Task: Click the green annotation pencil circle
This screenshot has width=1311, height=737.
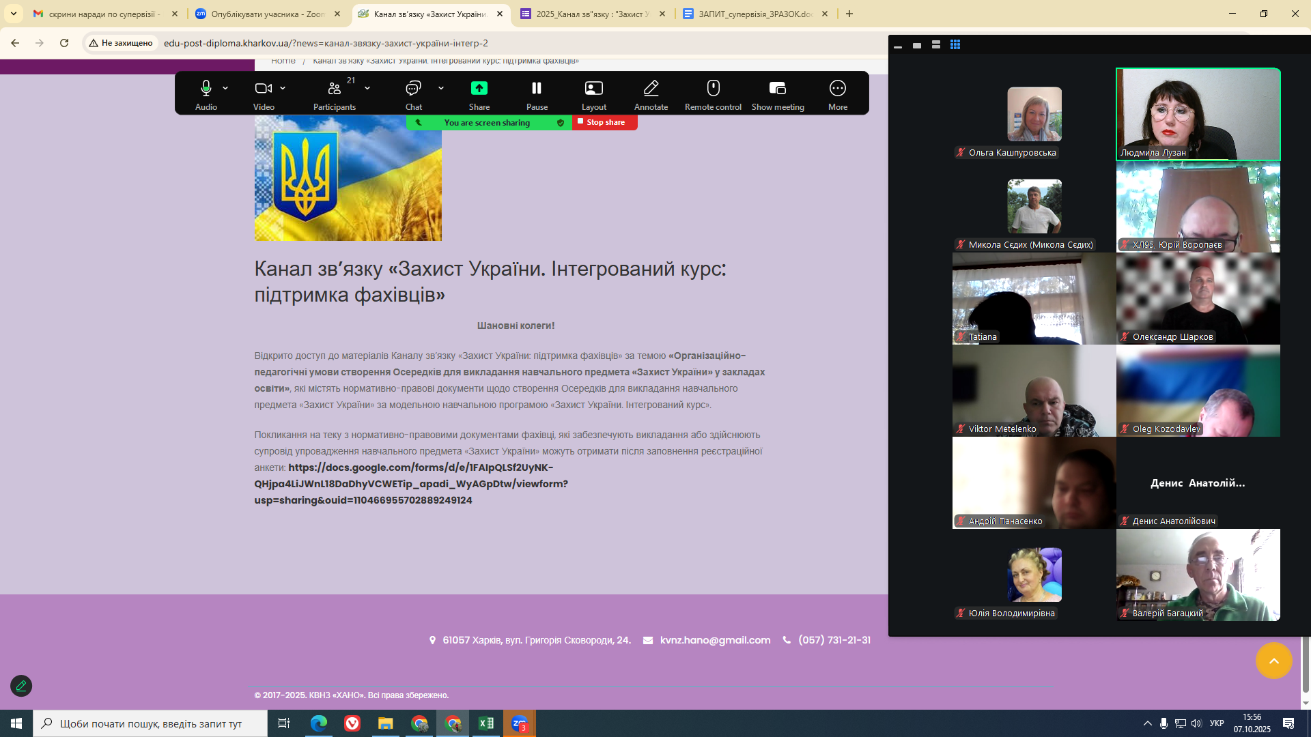Action: click(x=21, y=686)
